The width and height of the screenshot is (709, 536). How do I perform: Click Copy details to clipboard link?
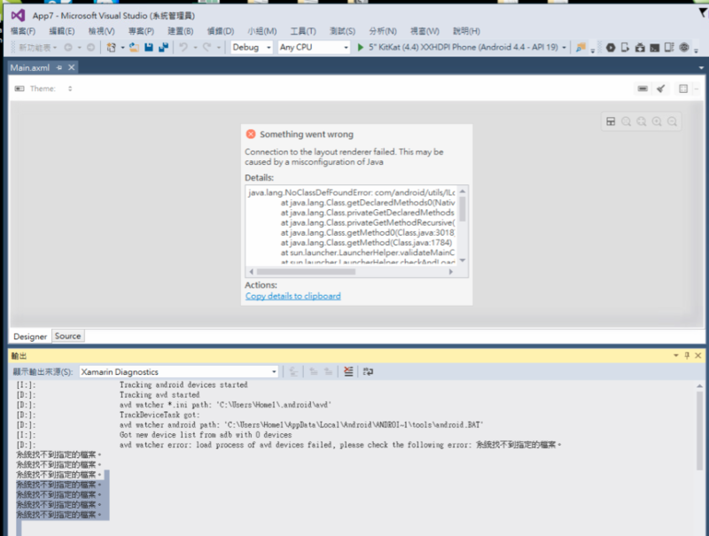[293, 296]
